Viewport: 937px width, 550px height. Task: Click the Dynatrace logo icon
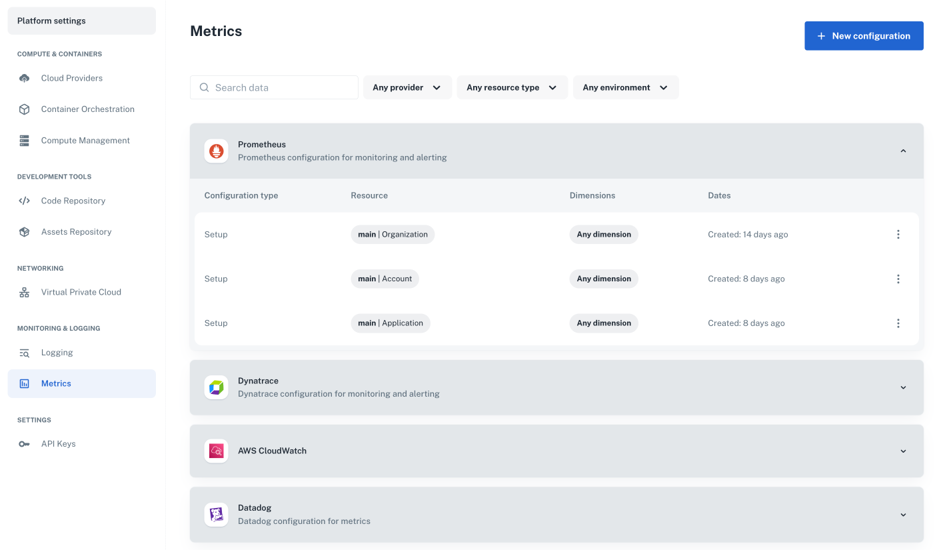point(216,387)
